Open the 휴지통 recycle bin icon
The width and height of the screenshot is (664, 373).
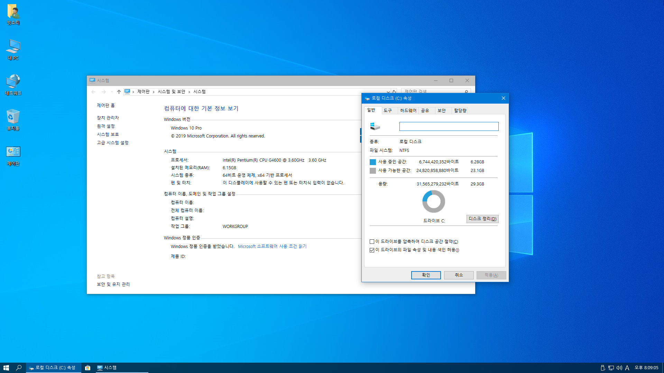click(x=13, y=120)
